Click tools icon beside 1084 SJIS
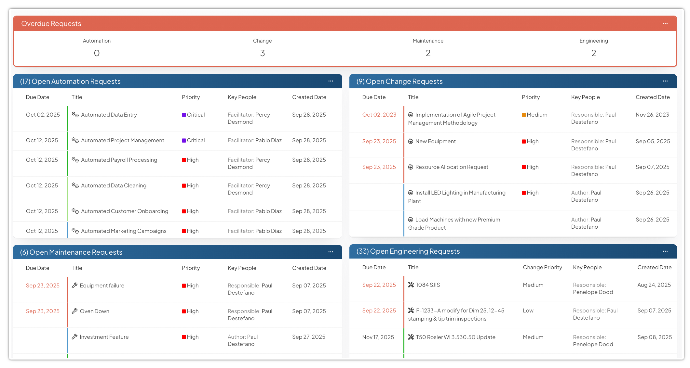The image size is (690, 368). pyautogui.click(x=411, y=285)
